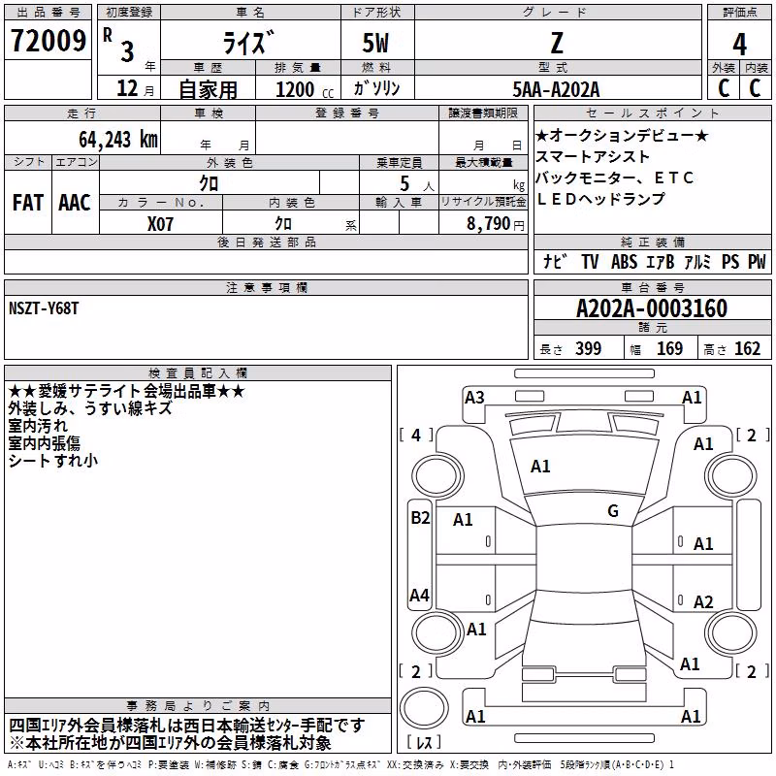Click G windshield mark on diagram
The width and height of the screenshot is (776, 776).
613,511
